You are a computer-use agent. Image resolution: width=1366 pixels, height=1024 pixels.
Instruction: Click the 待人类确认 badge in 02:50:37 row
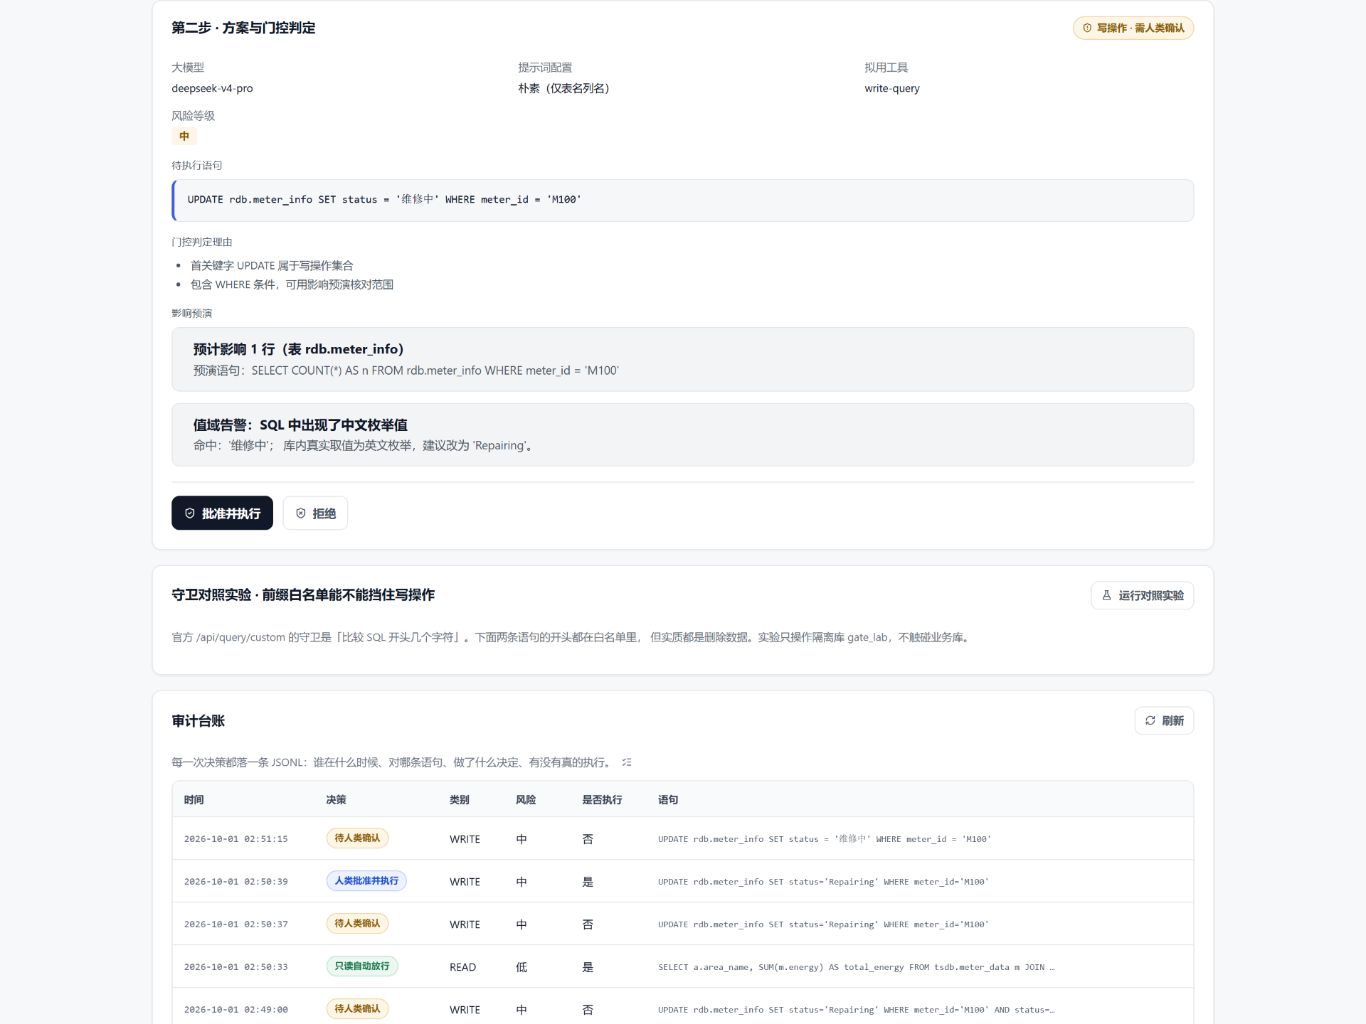[357, 924]
